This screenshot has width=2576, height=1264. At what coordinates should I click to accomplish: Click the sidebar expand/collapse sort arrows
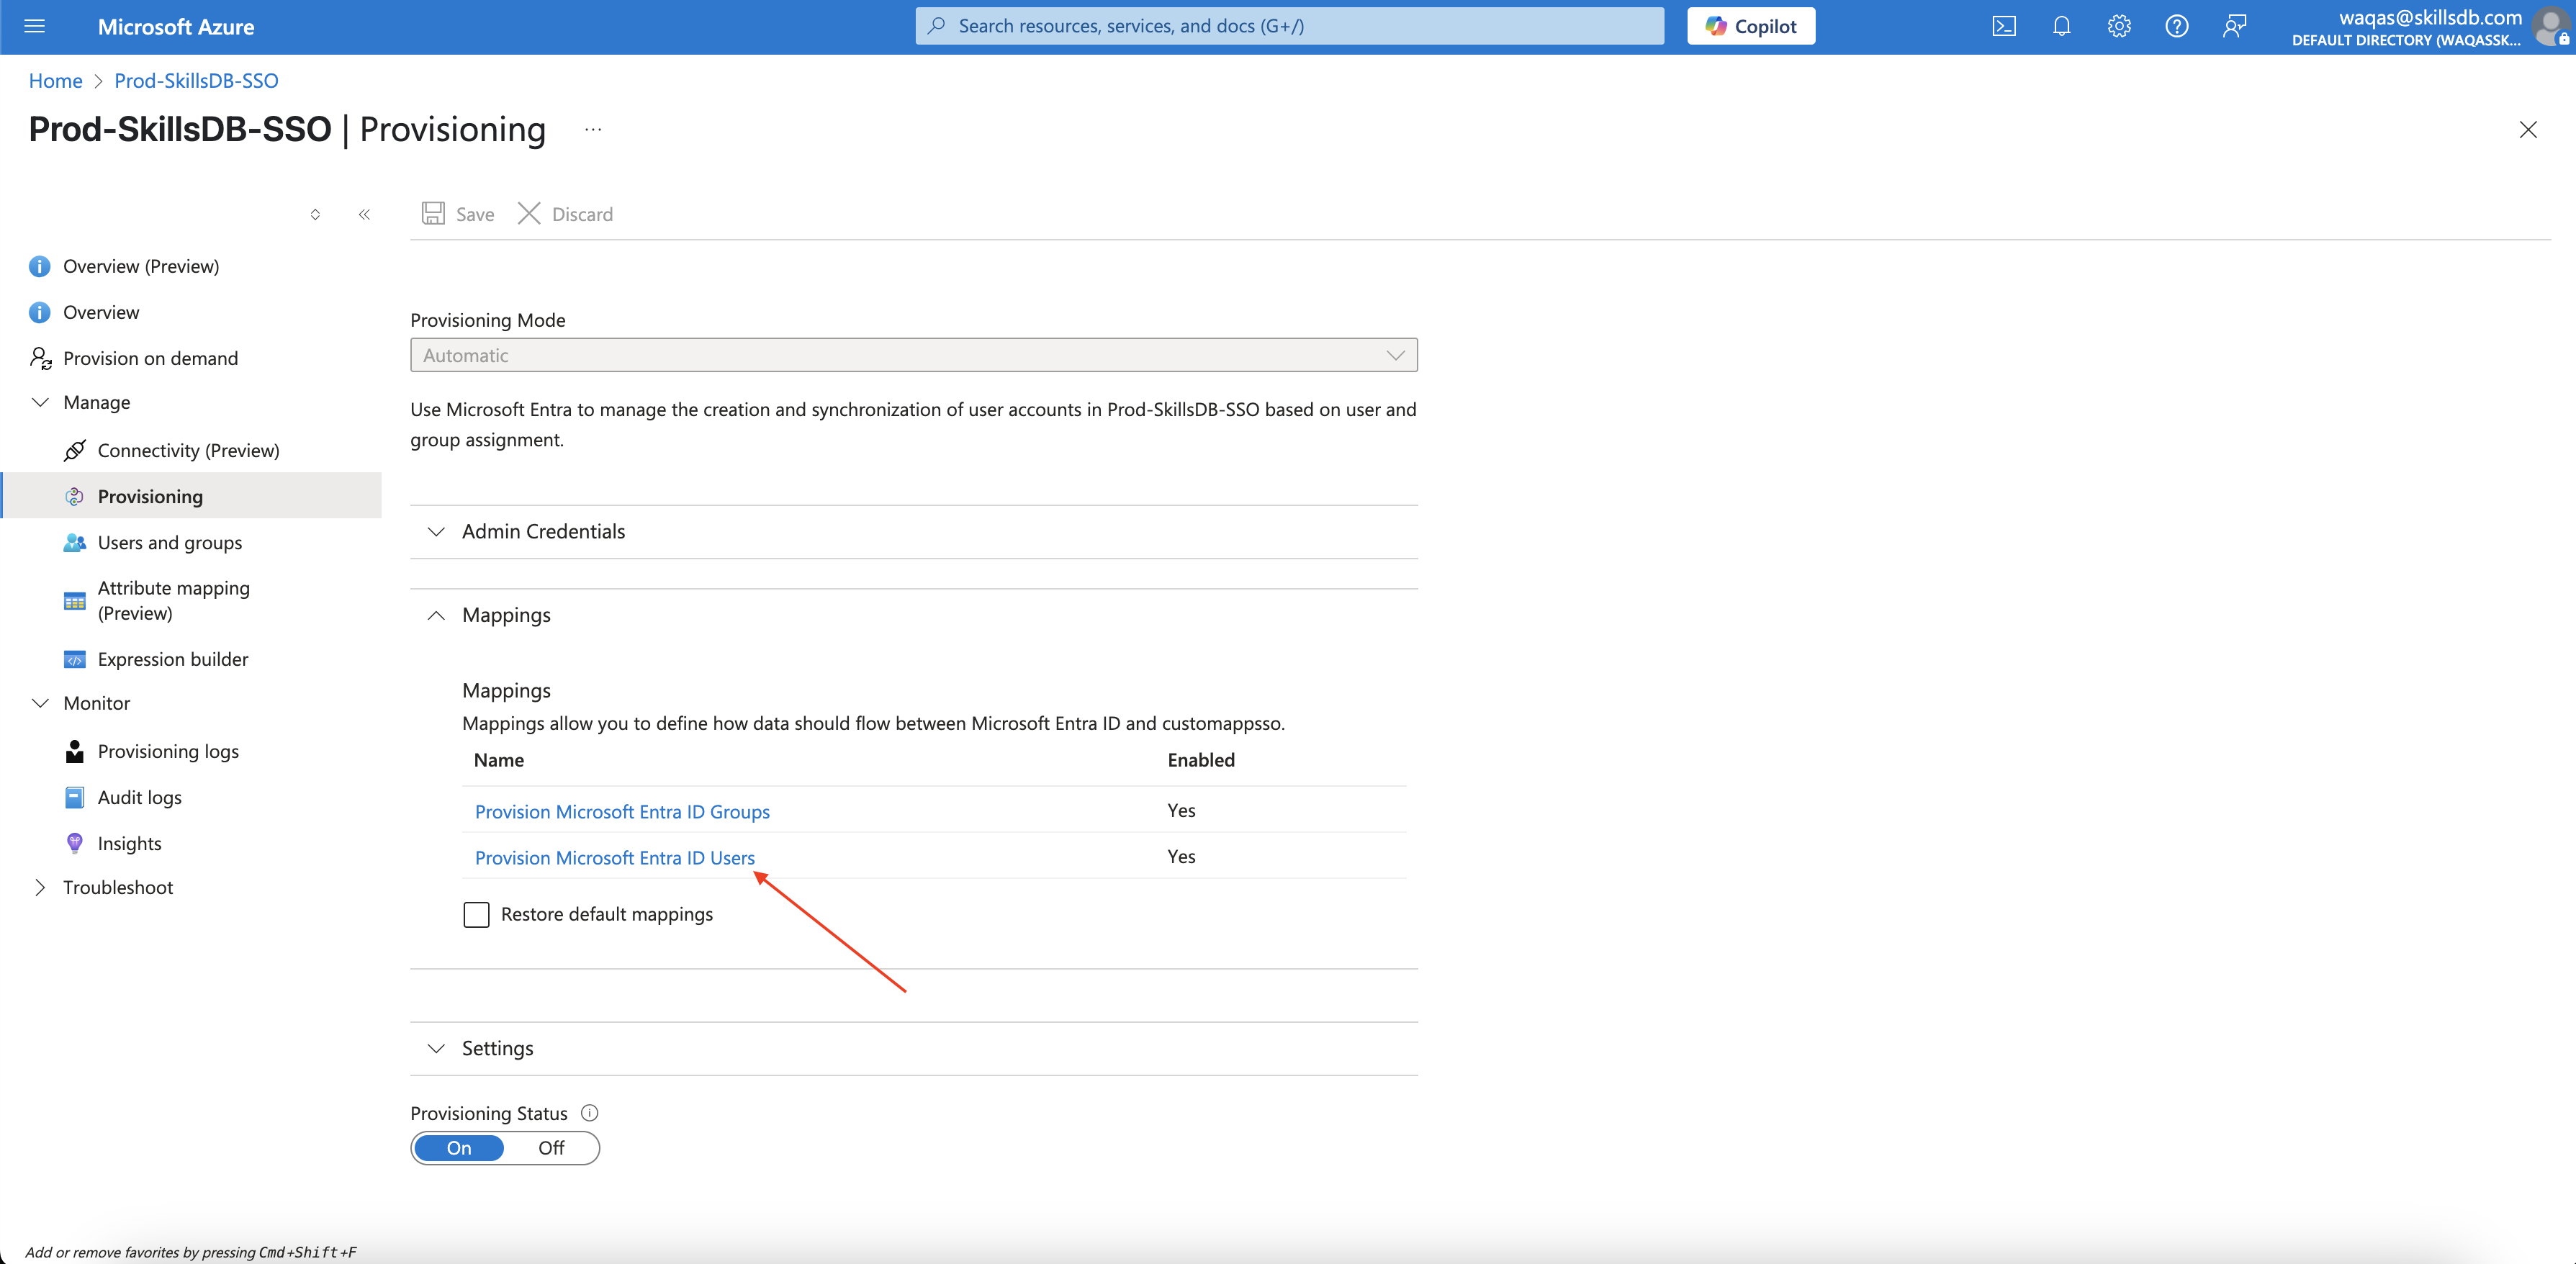[x=315, y=214]
